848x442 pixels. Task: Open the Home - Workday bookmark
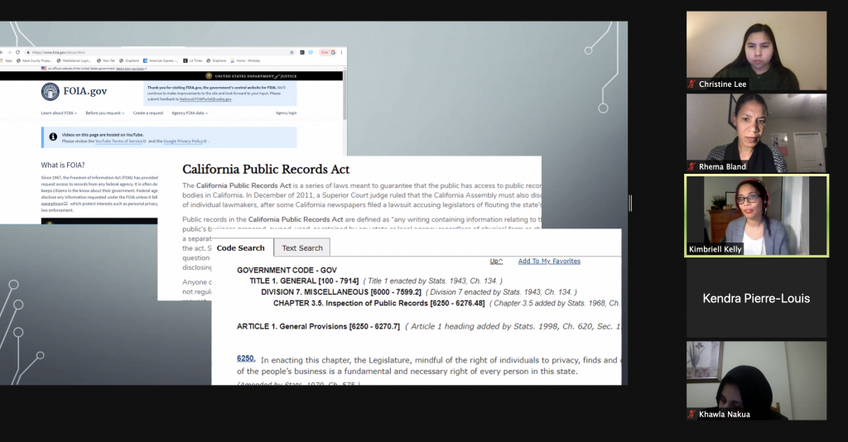(245, 60)
